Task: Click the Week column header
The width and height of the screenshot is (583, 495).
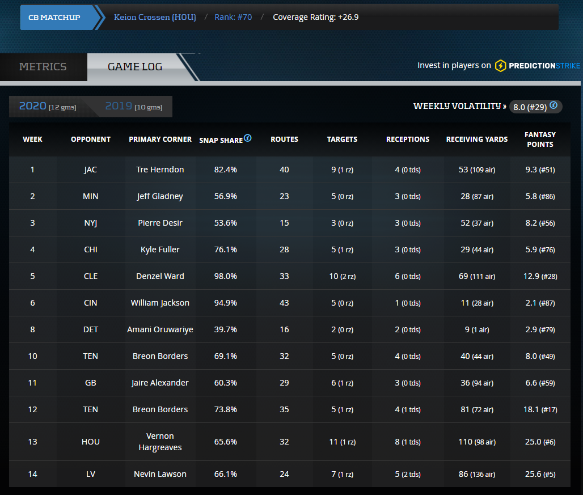Action: coord(32,139)
